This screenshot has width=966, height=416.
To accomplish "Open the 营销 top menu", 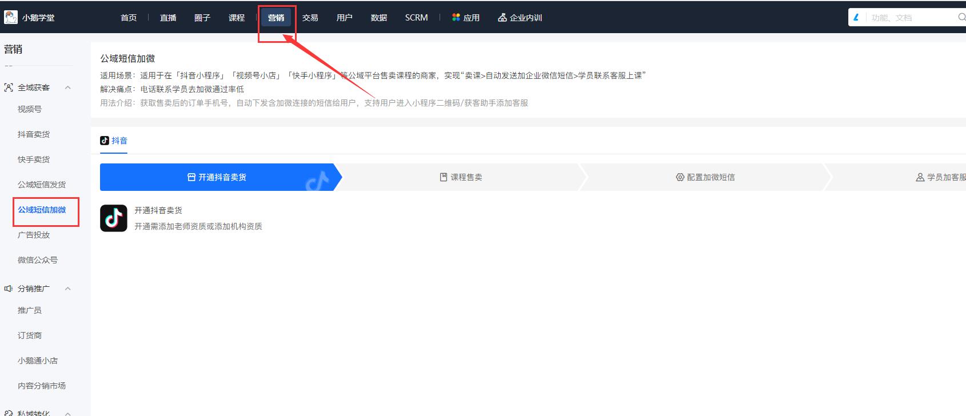I will click(x=276, y=18).
